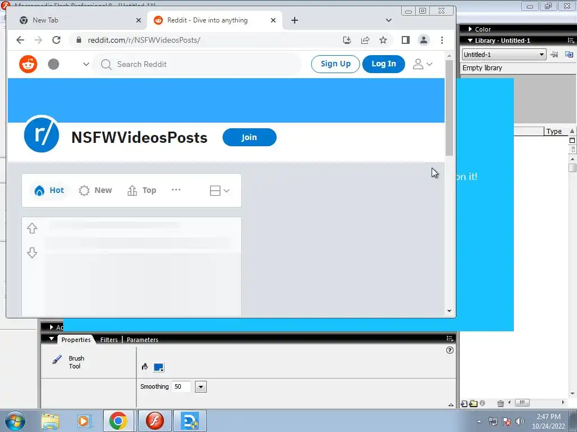Click the Sign Up button
Screen dimensions: 577x432
click(x=335, y=64)
